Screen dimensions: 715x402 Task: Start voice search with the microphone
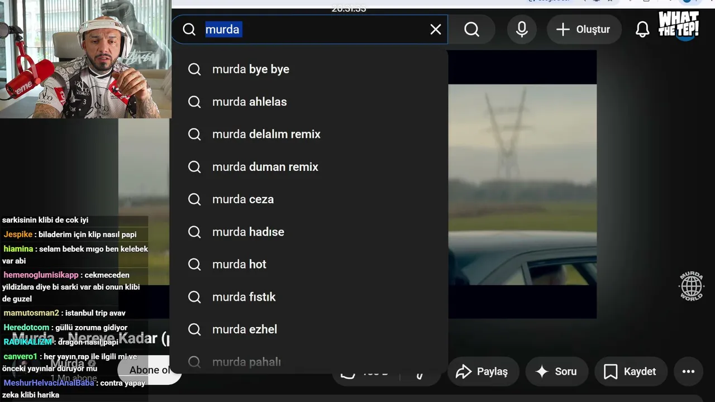point(522,30)
